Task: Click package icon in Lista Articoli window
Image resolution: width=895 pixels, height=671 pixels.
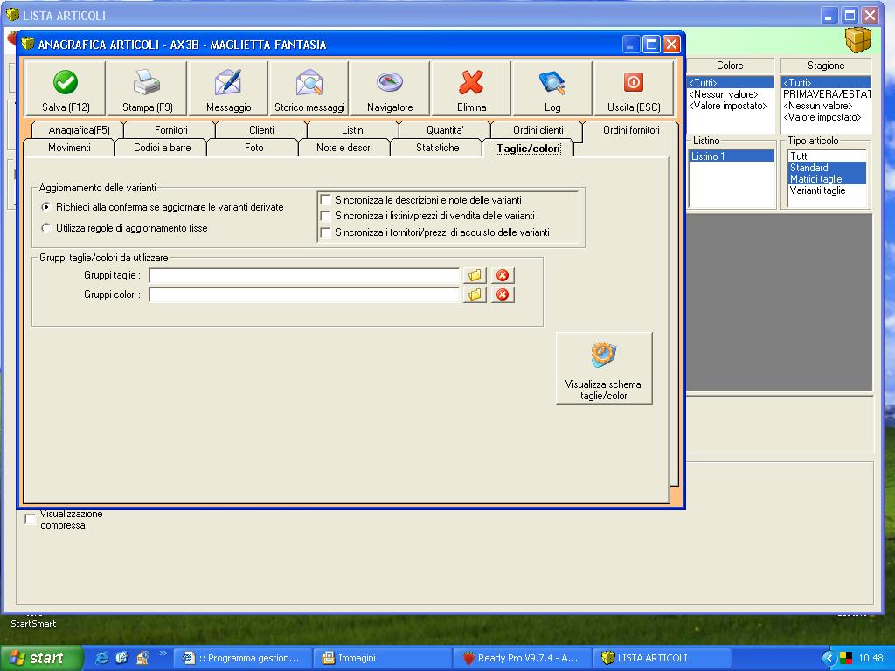Action: (858, 40)
